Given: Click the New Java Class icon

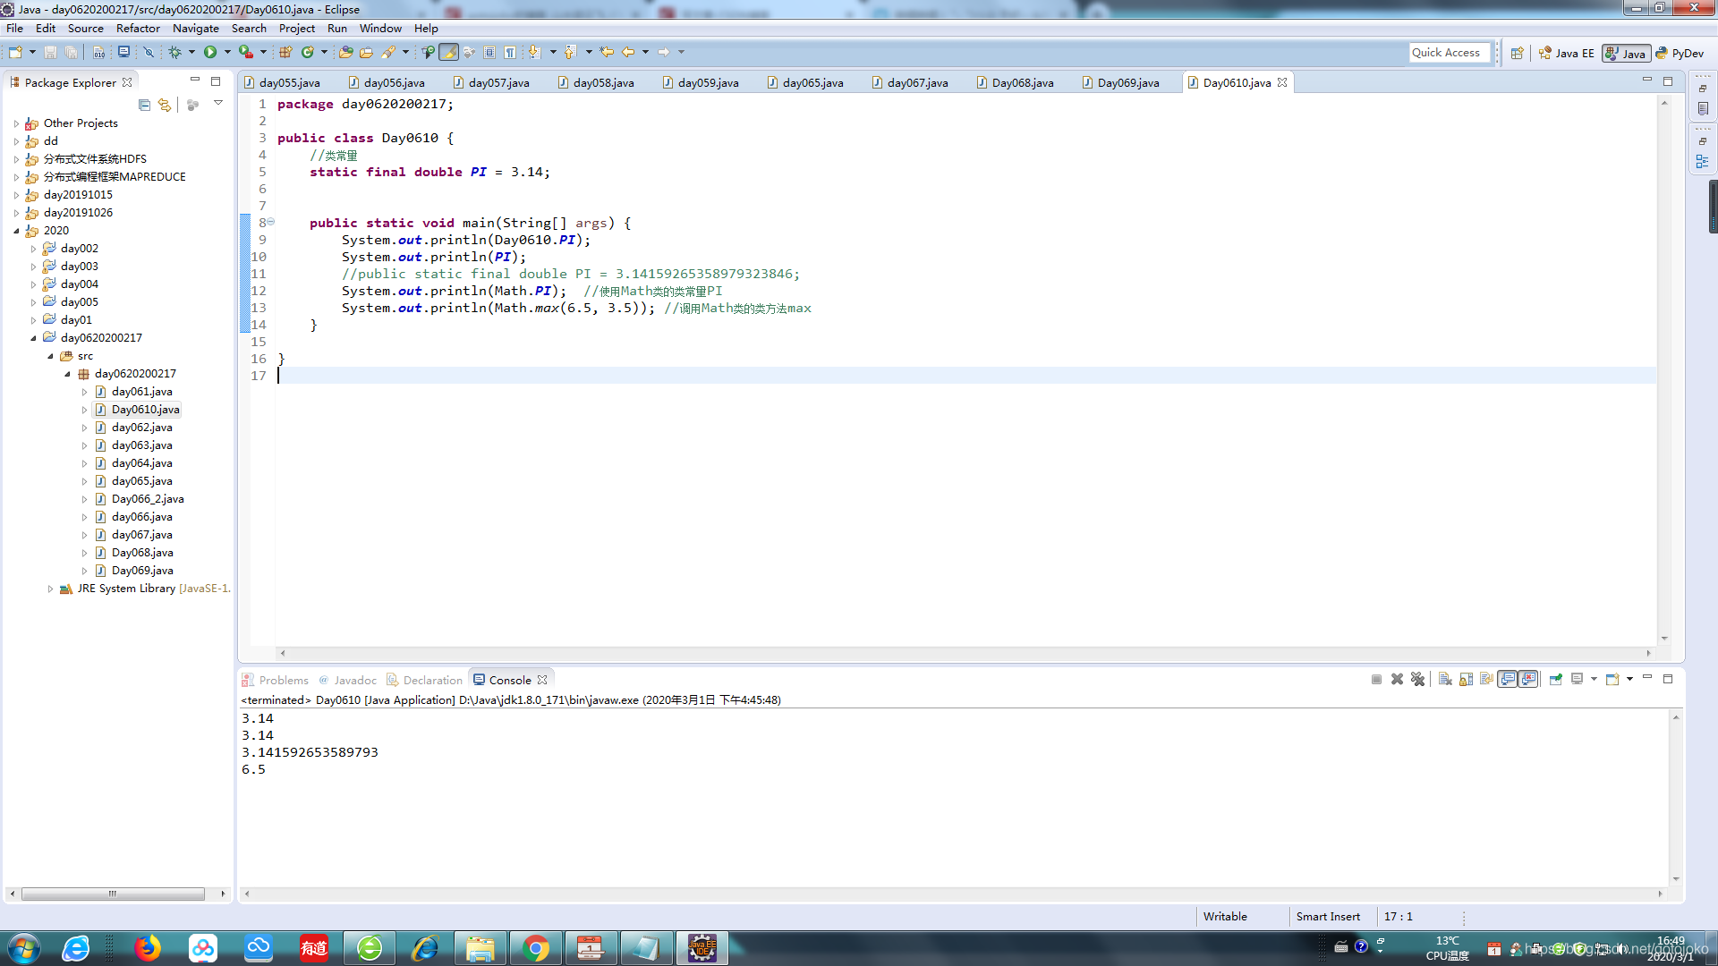Looking at the screenshot, I should click(x=308, y=53).
